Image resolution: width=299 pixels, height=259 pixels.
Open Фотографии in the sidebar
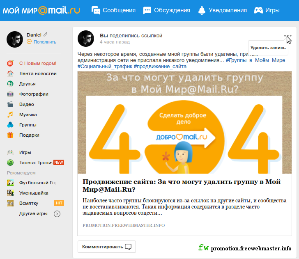pyautogui.click(x=34, y=94)
